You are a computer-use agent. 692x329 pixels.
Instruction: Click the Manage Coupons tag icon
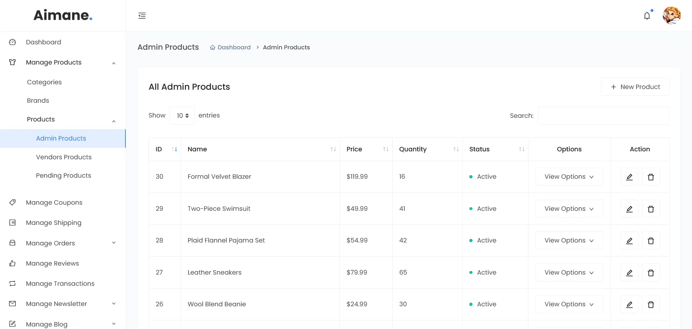(12, 203)
